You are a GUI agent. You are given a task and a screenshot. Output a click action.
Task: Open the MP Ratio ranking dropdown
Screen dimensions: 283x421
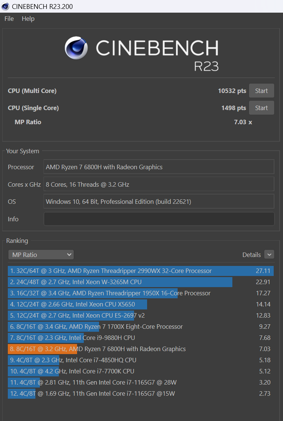tap(41, 254)
